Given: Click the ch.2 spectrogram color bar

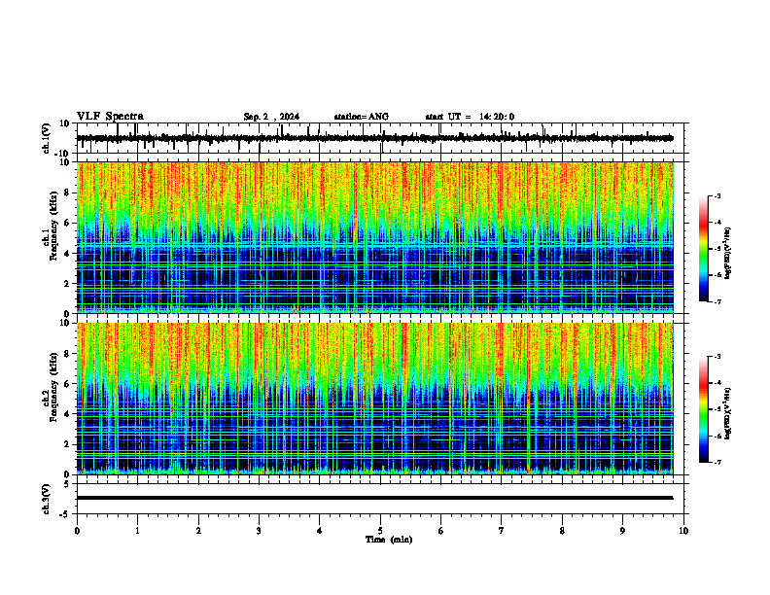Looking at the screenshot, I should pyautogui.click(x=704, y=409).
